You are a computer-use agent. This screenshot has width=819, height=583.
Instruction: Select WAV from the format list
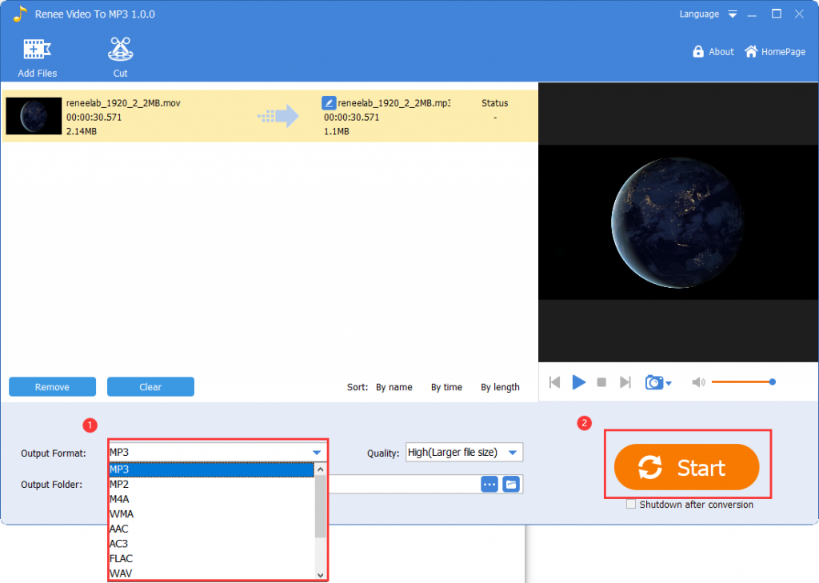tap(120, 573)
